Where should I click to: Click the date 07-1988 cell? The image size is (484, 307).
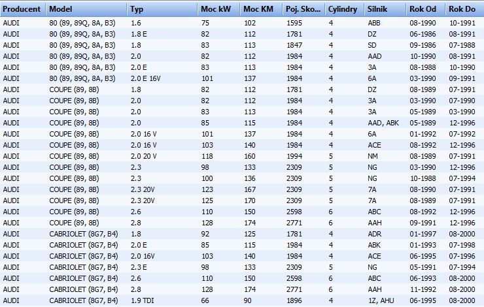pos(462,45)
